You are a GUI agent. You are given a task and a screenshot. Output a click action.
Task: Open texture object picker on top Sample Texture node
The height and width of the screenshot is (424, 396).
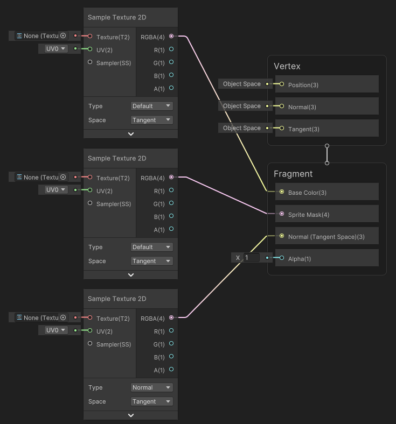pos(63,36)
